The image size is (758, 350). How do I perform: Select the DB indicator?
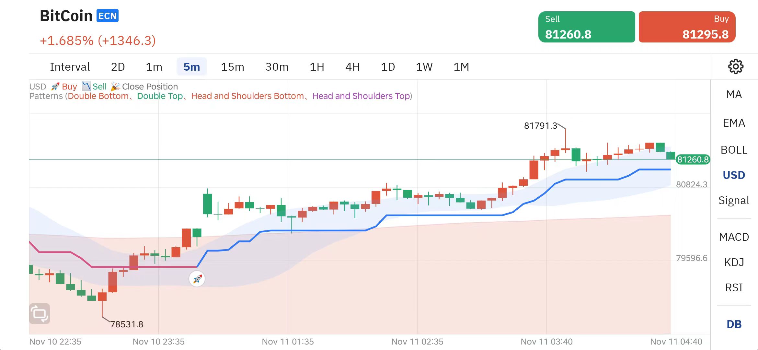click(734, 324)
